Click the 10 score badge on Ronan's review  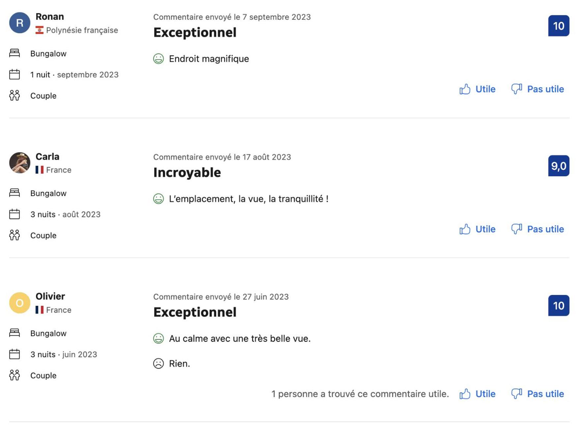pos(559,26)
